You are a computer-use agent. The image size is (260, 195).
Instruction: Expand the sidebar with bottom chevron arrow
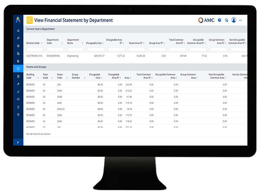tap(18, 142)
